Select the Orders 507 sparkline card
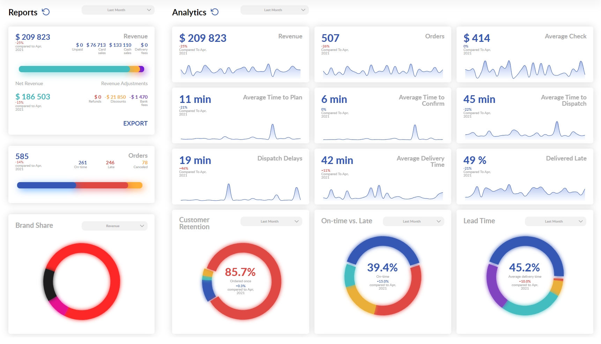The image size is (601, 344). 383,54
